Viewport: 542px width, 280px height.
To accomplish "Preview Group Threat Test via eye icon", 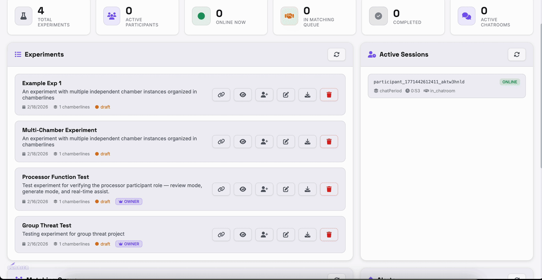I will tap(242, 234).
